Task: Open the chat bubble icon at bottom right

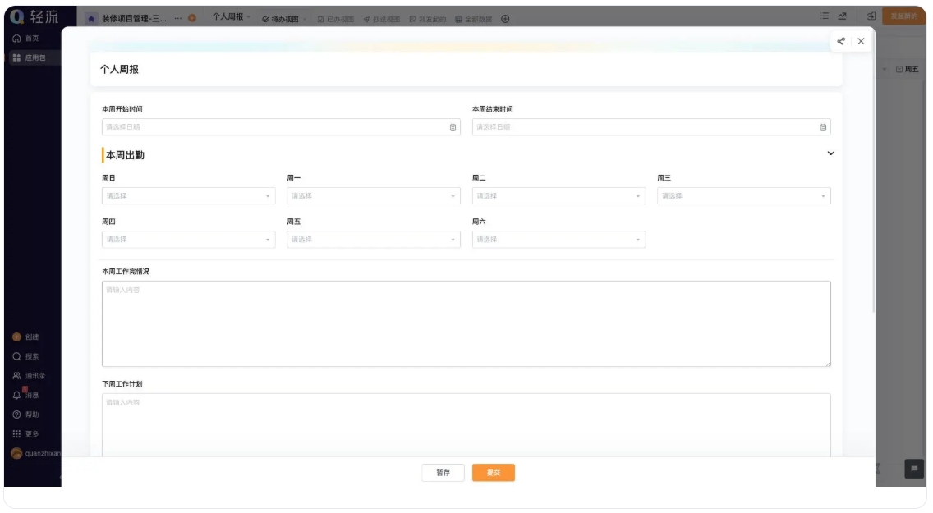Action: click(913, 468)
